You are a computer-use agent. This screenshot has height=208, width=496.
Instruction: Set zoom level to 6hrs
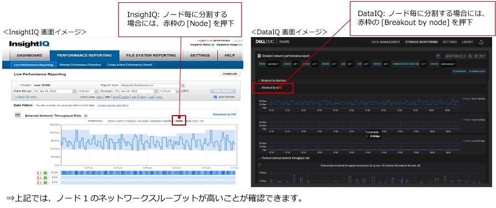[115, 97]
